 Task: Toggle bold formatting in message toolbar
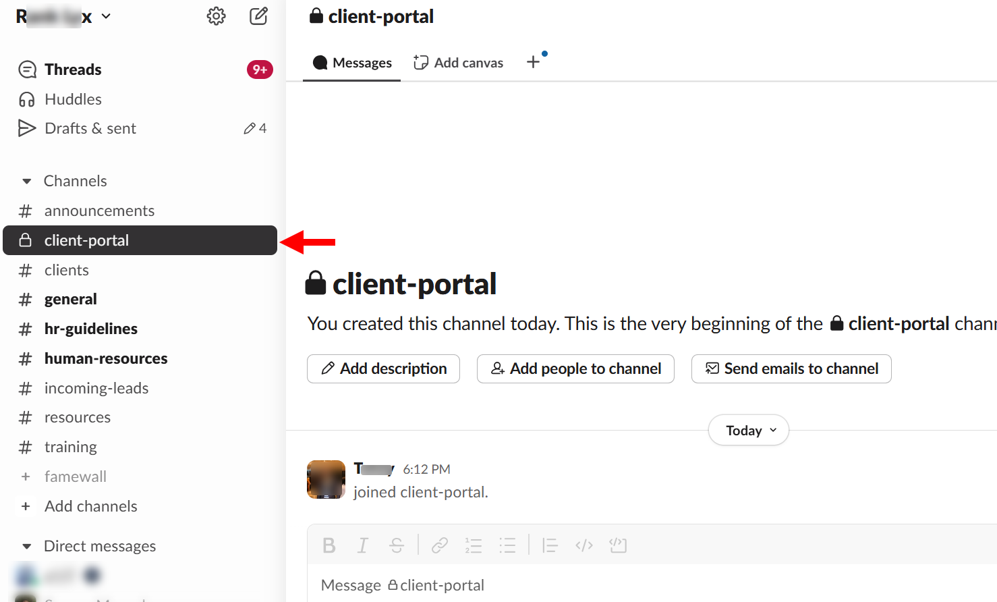329,545
